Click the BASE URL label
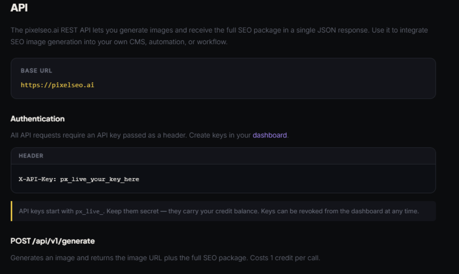This screenshot has height=274, width=459. point(36,71)
